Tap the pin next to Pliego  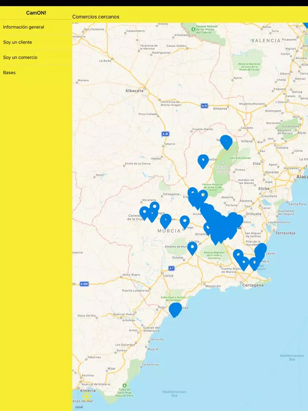click(185, 222)
